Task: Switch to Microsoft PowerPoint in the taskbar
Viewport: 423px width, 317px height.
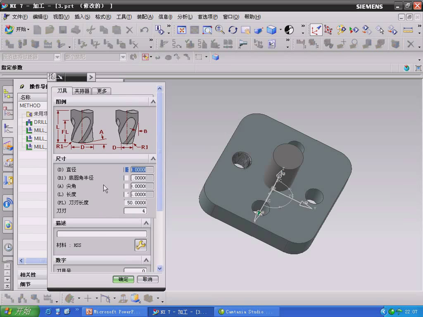Action: click(x=114, y=312)
